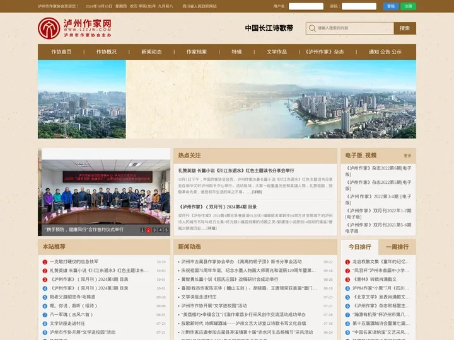Open news 庆祝祖国75周年华诞 article
The height and width of the screenshot is (340, 454).
[248, 270]
